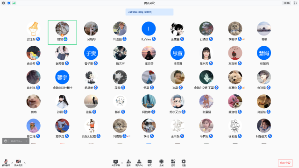This screenshot has height=168, width=299.
Task: Select the astronaut avatar in last row
Action: click(x=149, y=126)
